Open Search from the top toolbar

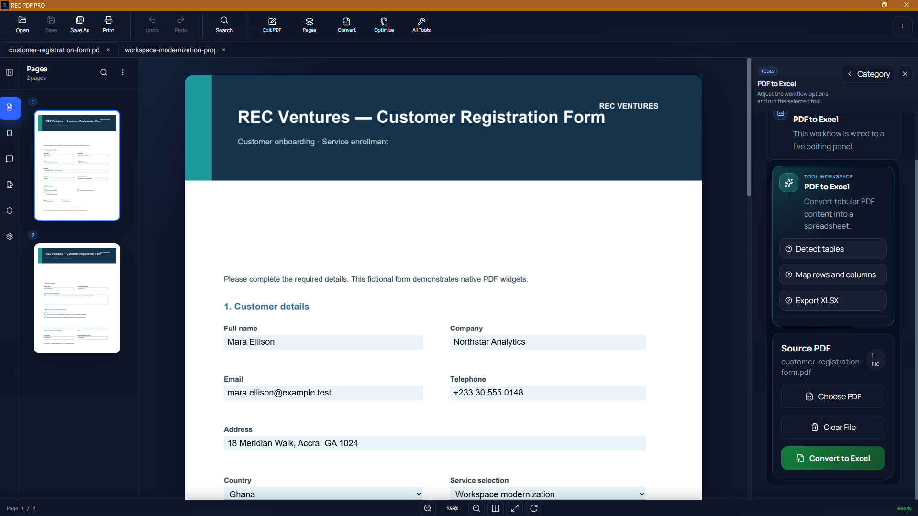[224, 24]
